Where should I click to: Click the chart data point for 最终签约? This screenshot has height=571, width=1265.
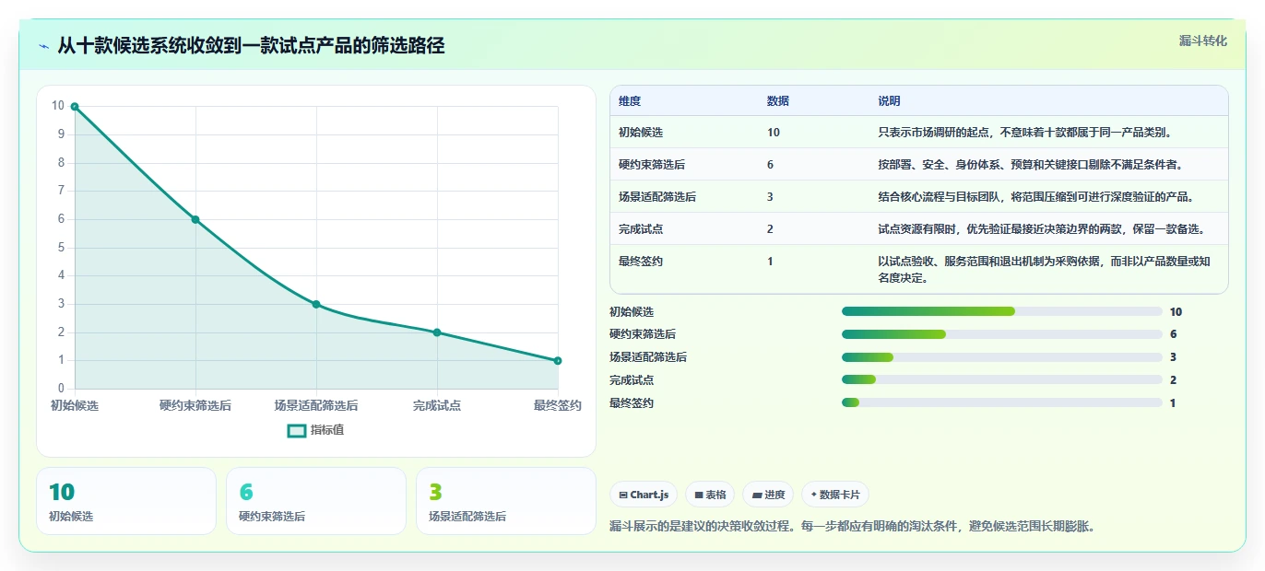558,361
